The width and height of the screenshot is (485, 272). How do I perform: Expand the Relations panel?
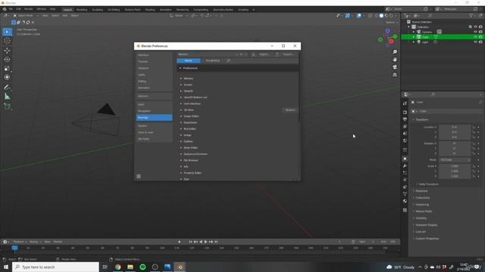click(421, 191)
